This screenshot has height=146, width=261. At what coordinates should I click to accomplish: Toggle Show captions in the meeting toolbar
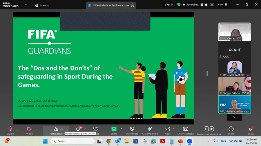(x=185, y=129)
